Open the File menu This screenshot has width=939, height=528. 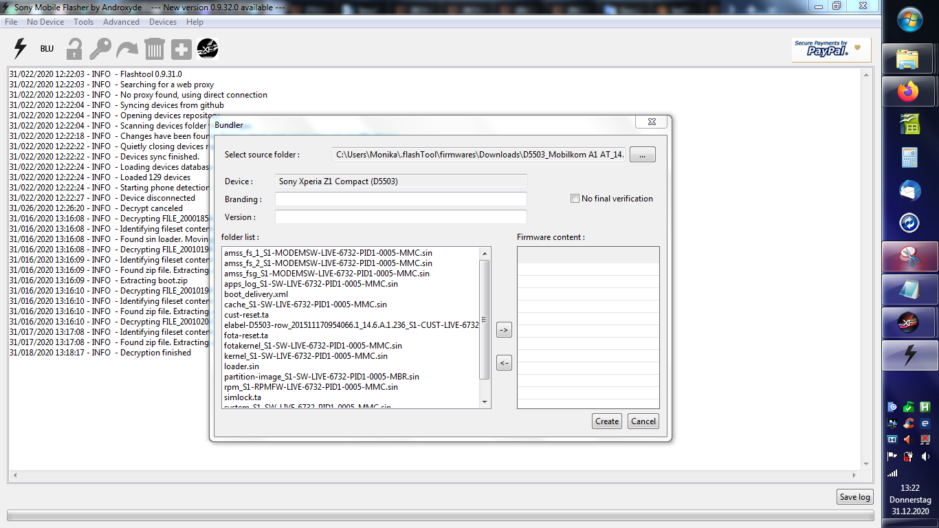[11, 22]
